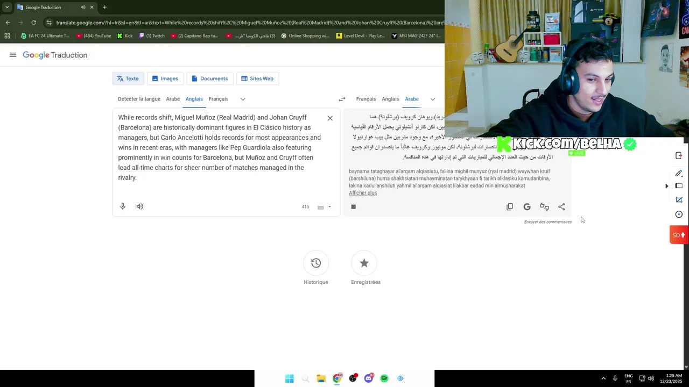This screenshot has height=387, width=689.
Task: Swap source and target languages
Action: coord(342,99)
